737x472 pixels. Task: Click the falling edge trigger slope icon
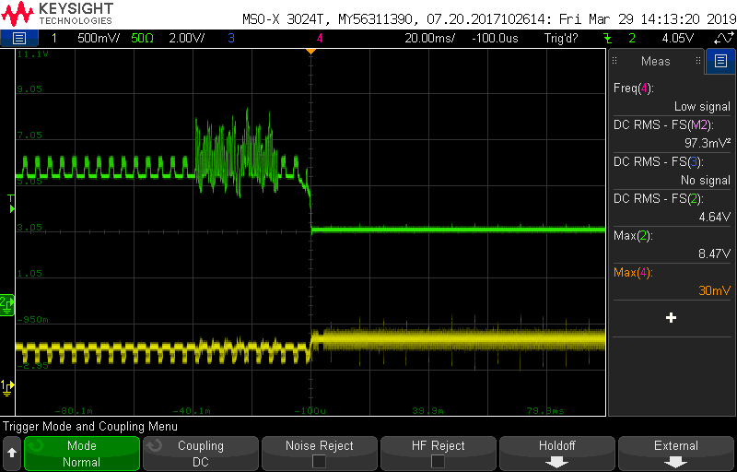608,38
